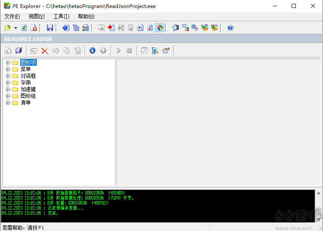
Task: Click the blue down arrow icon
Action: pos(92,51)
